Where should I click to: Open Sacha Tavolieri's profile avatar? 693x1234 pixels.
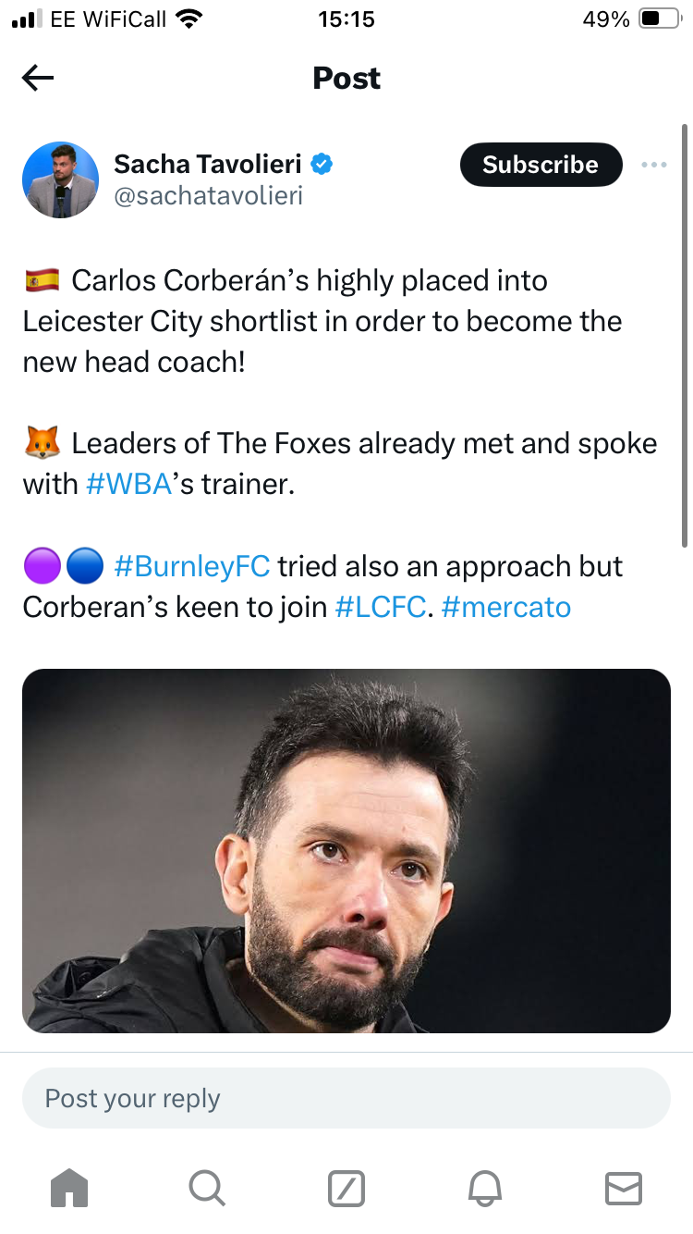[x=61, y=180]
